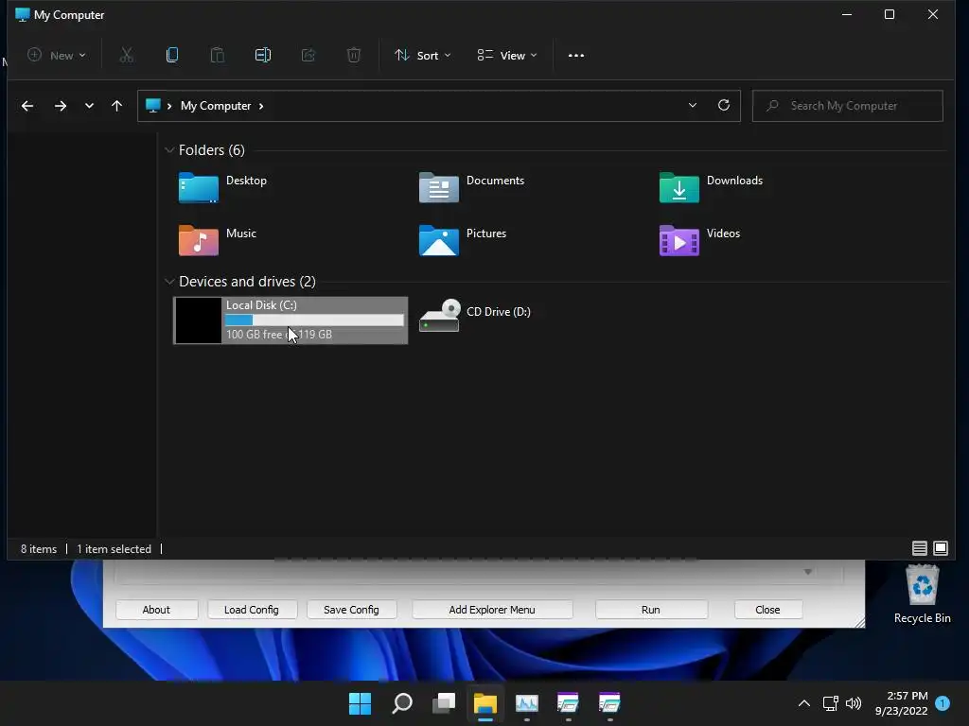Open taskbar Search
969x726 pixels.
click(402, 703)
